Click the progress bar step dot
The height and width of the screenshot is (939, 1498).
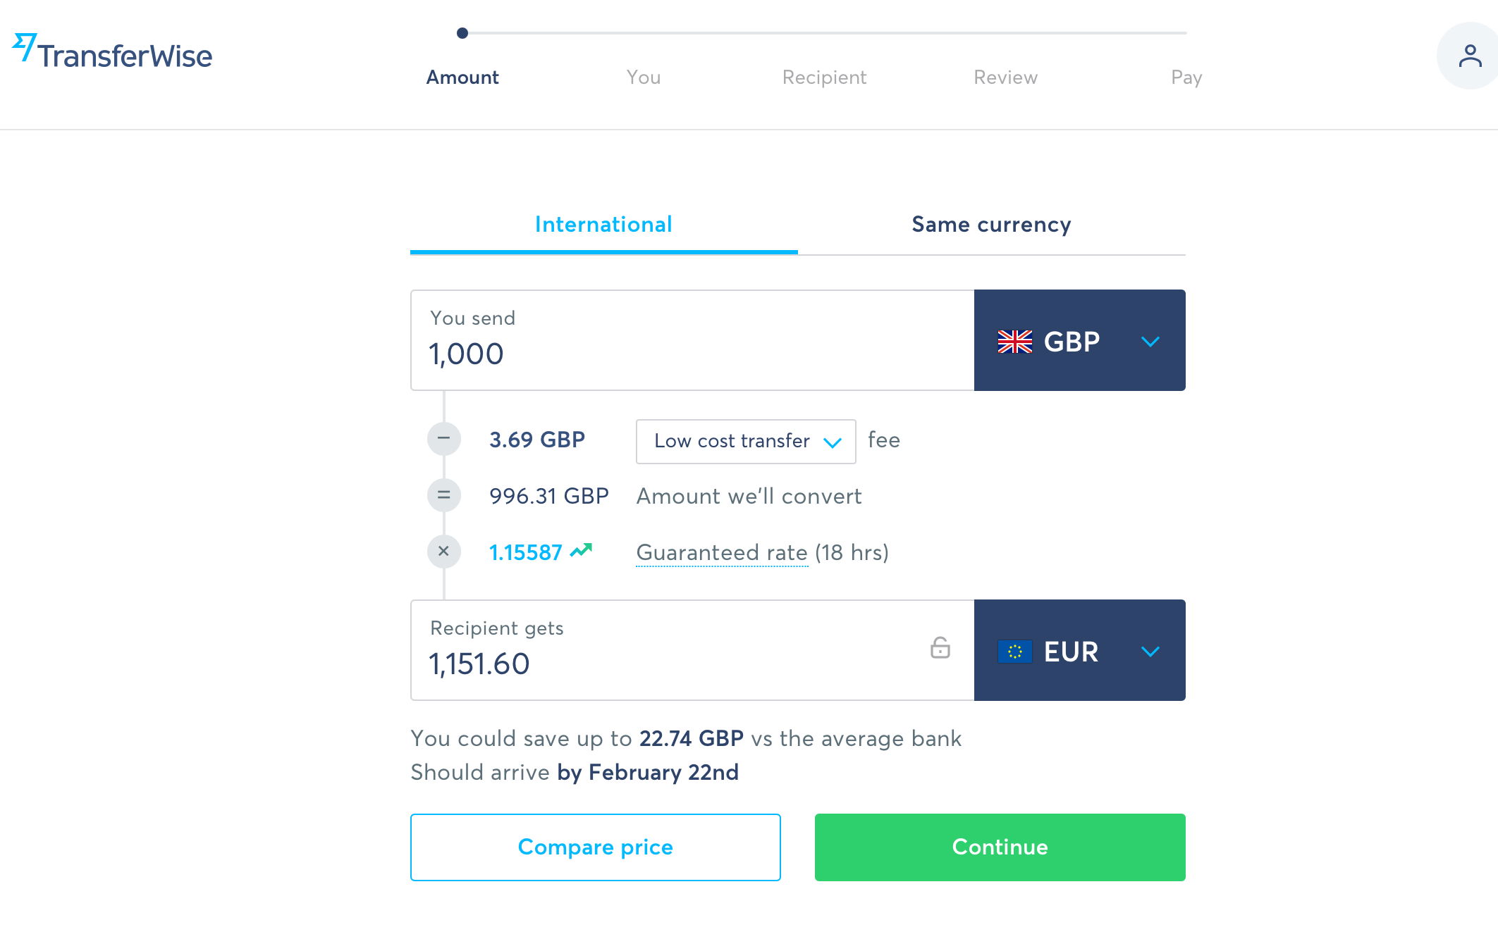tap(462, 33)
